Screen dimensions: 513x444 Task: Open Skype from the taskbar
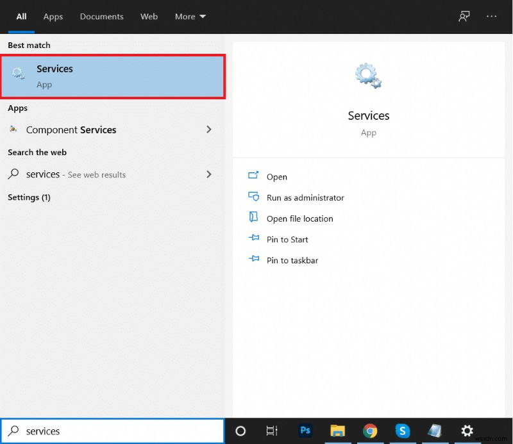[402, 431]
